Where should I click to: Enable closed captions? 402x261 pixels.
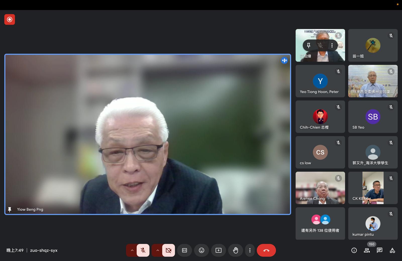coord(184,250)
